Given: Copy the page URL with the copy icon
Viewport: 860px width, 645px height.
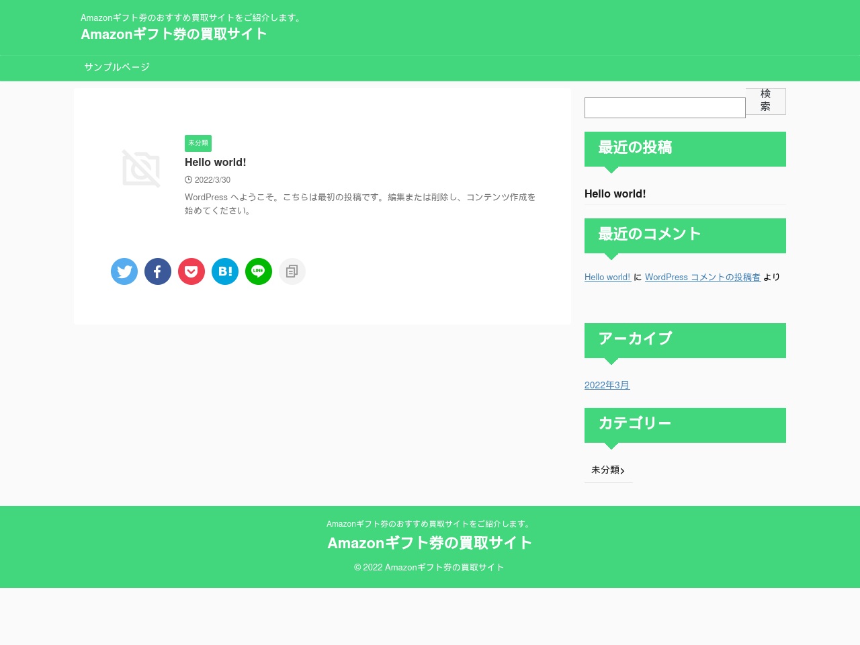Looking at the screenshot, I should [292, 271].
